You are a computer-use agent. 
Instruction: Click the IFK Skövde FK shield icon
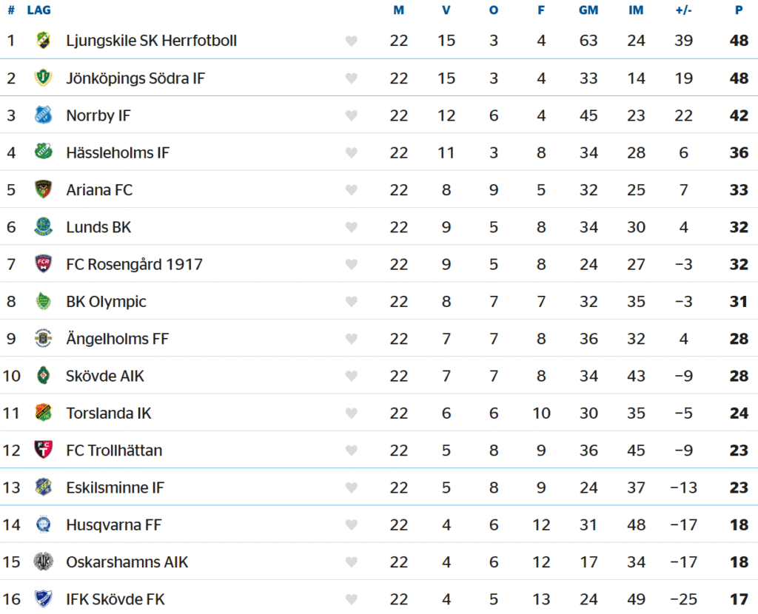point(43,598)
